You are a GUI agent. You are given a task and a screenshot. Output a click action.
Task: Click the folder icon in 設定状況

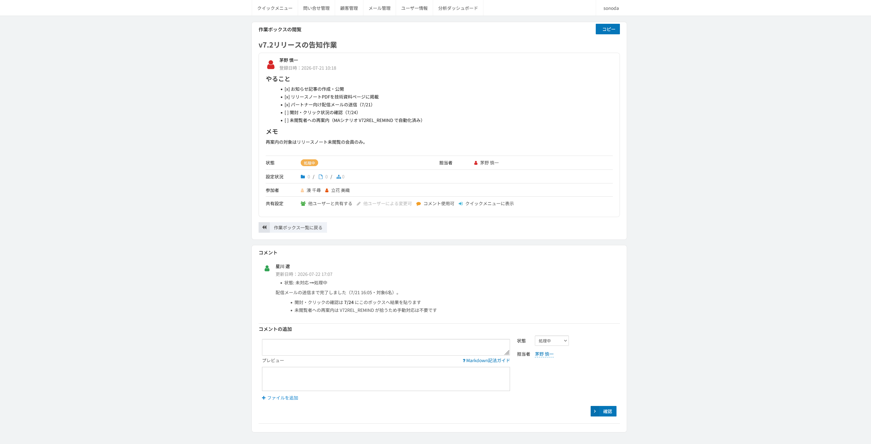[x=303, y=177]
